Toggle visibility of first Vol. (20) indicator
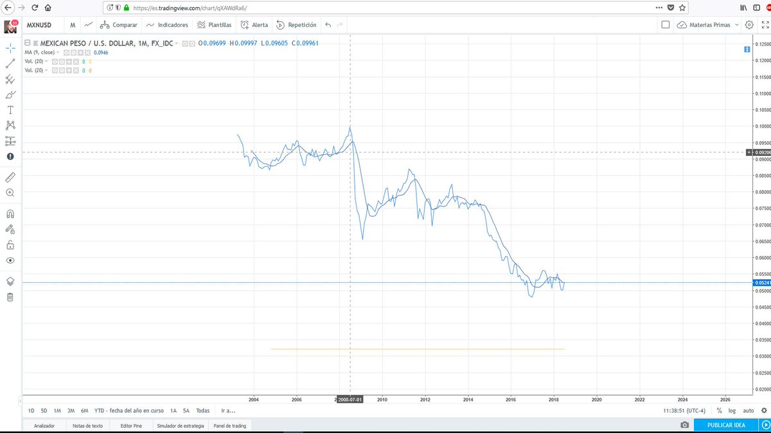This screenshot has height=433, width=771. (x=55, y=62)
